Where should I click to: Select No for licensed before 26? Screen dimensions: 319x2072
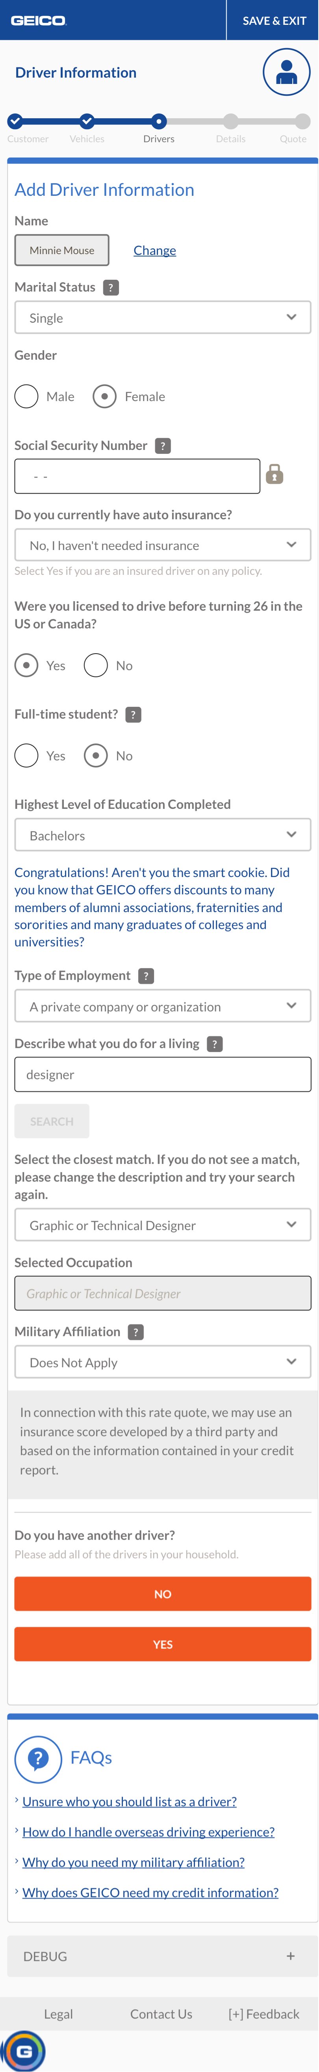click(96, 665)
